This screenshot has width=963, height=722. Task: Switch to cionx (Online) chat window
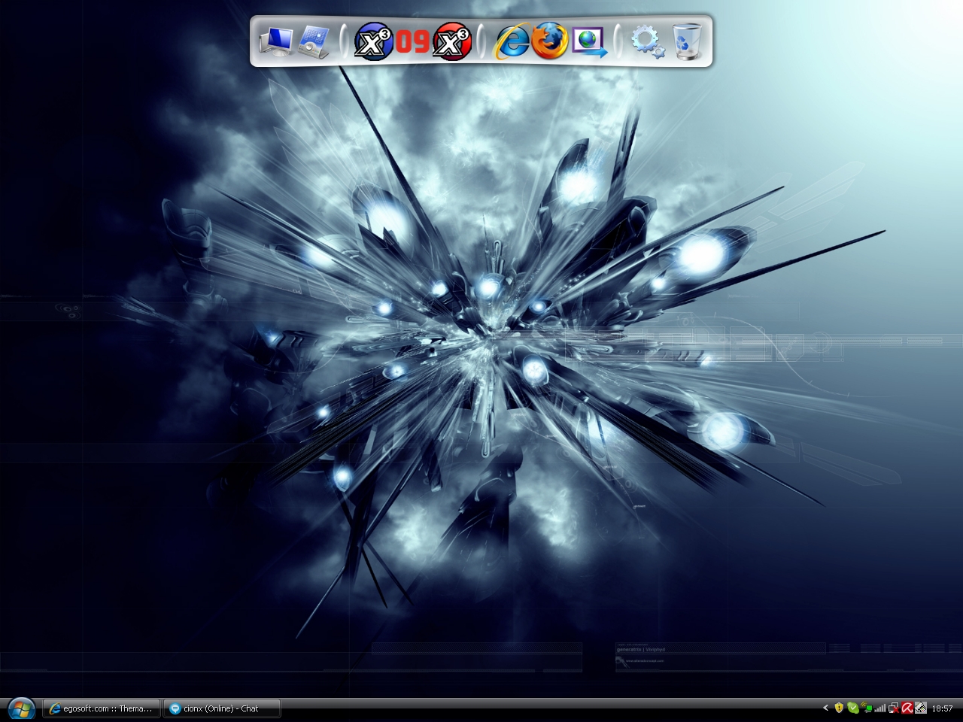tap(221, 708)
